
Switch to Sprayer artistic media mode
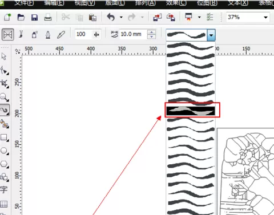coord(34,35)
